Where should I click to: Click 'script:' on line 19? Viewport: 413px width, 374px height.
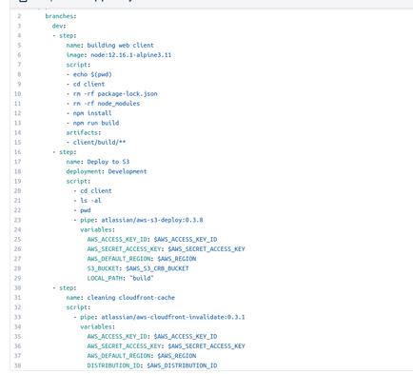pos(78,181)
